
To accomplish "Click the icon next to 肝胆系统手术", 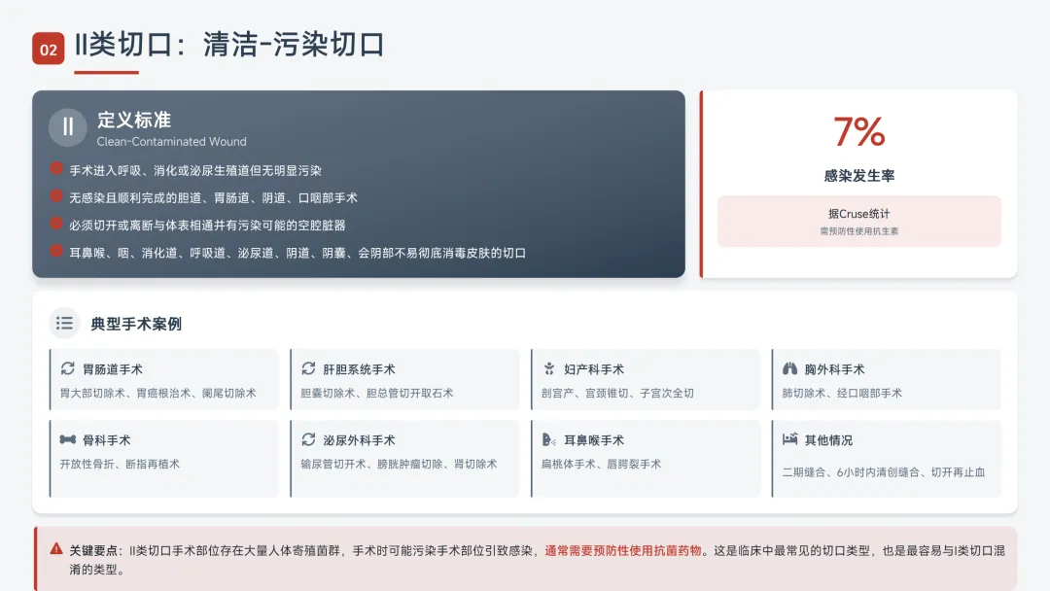I will click(x=308, y=368).
